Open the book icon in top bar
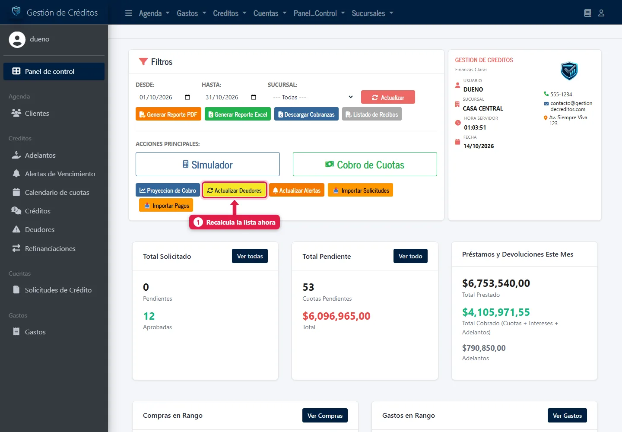 587,13
